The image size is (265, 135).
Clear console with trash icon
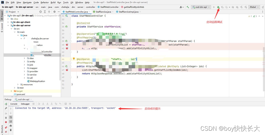pyautogui.click(x=10, y=130)
